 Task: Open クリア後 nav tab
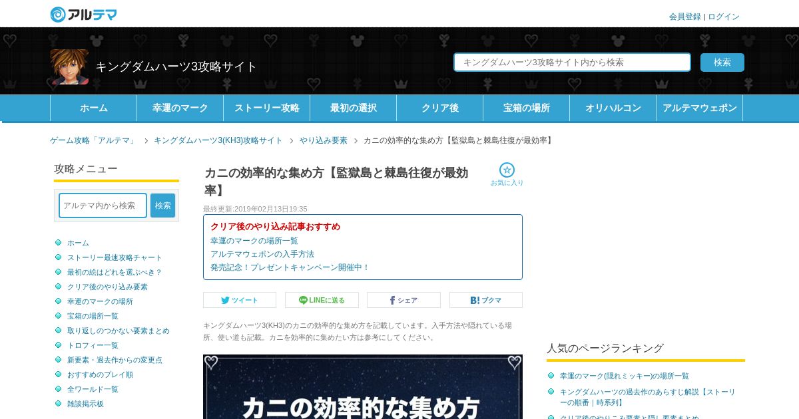pos(439,108)
